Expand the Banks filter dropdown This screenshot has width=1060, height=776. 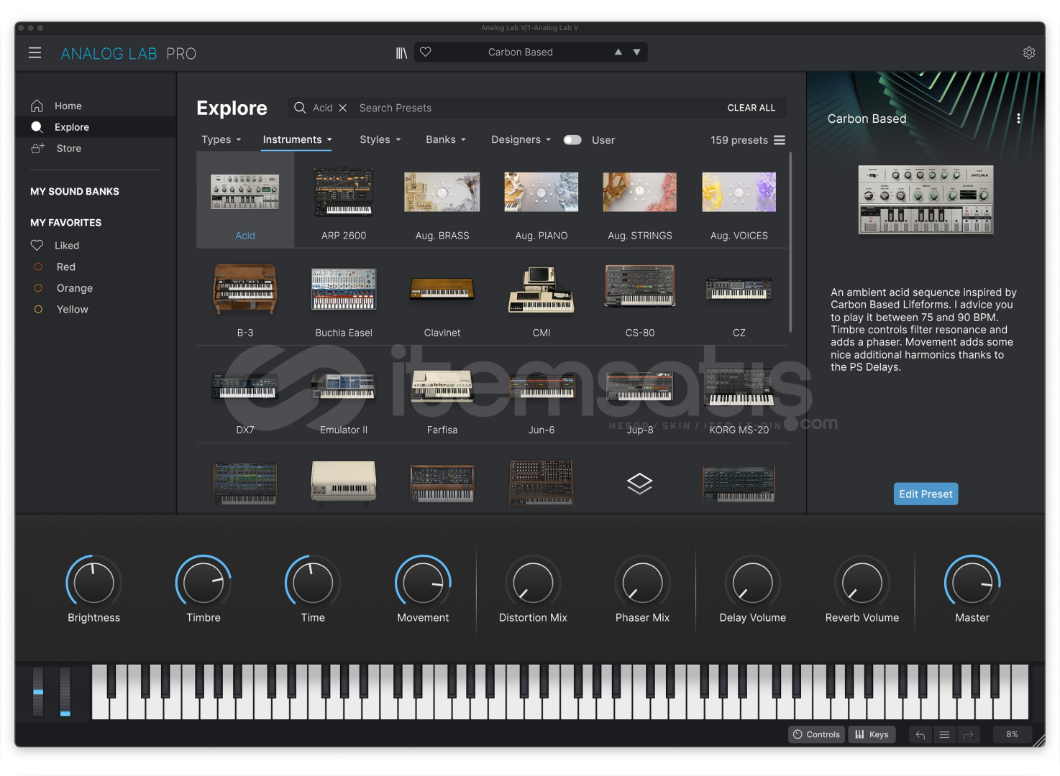coord(445,139)
